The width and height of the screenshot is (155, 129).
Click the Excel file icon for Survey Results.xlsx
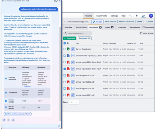pyautogui.click(x=68, y=49)
